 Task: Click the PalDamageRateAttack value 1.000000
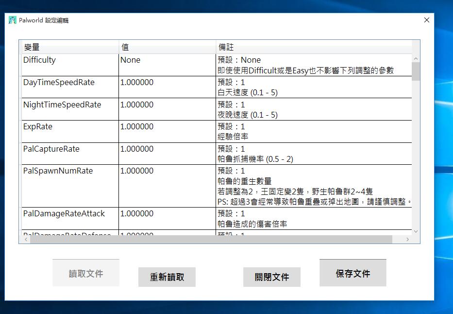pos(168,219)
